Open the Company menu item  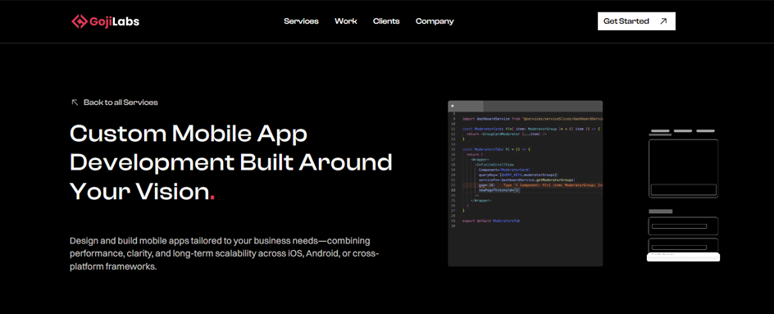435,21
